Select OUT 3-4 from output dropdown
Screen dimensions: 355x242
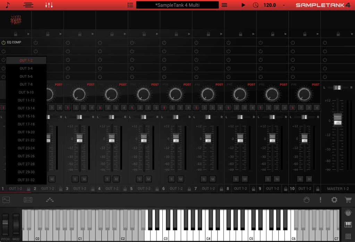pyautogui.click(x=26, y=68)
